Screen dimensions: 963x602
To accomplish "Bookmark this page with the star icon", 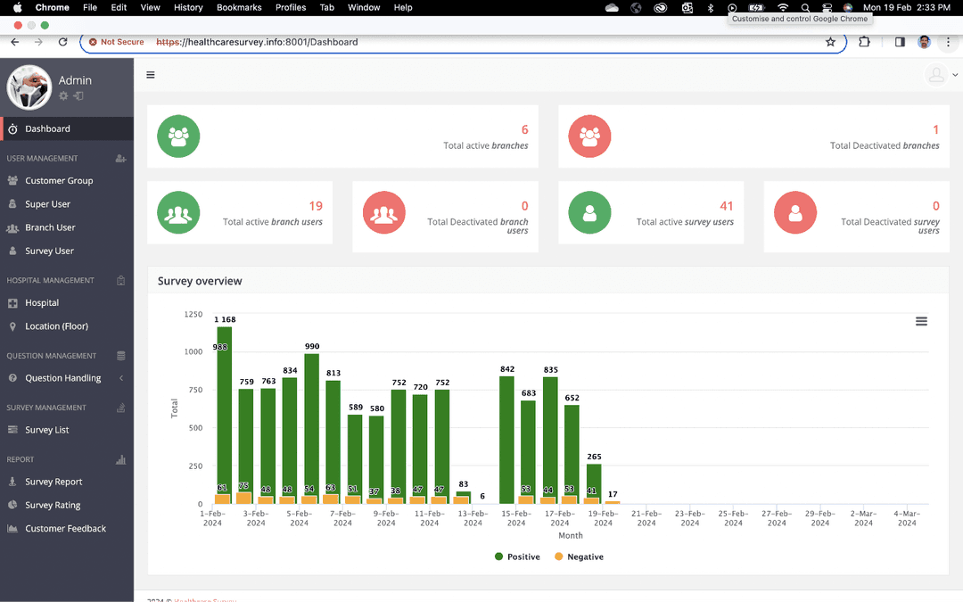I will [x=830, y=42].
